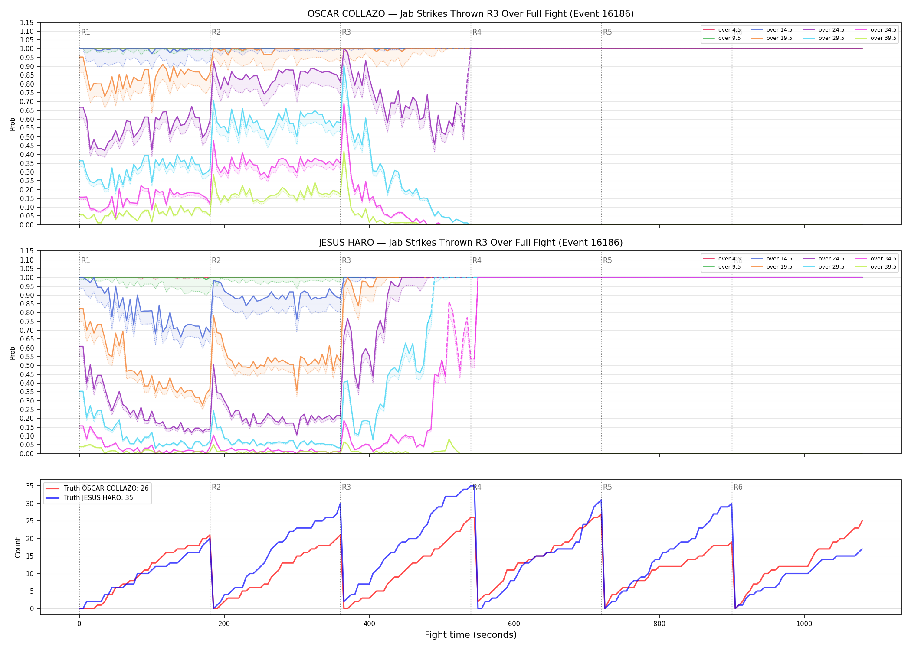The width and height of the screenshot is (911, 650).
Task: Click blue line swatch beside Truth JESUS HARO
Action: (x=52, y=498)
